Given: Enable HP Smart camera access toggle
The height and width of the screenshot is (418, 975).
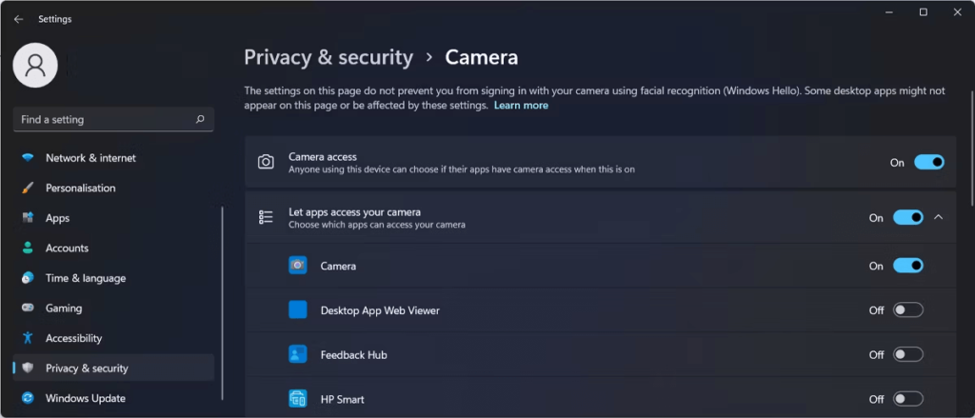Looking at the screenshot, I should click(908, 399).
